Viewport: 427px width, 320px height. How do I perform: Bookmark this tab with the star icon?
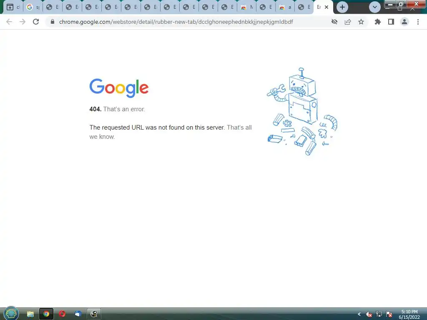[361, 22]
